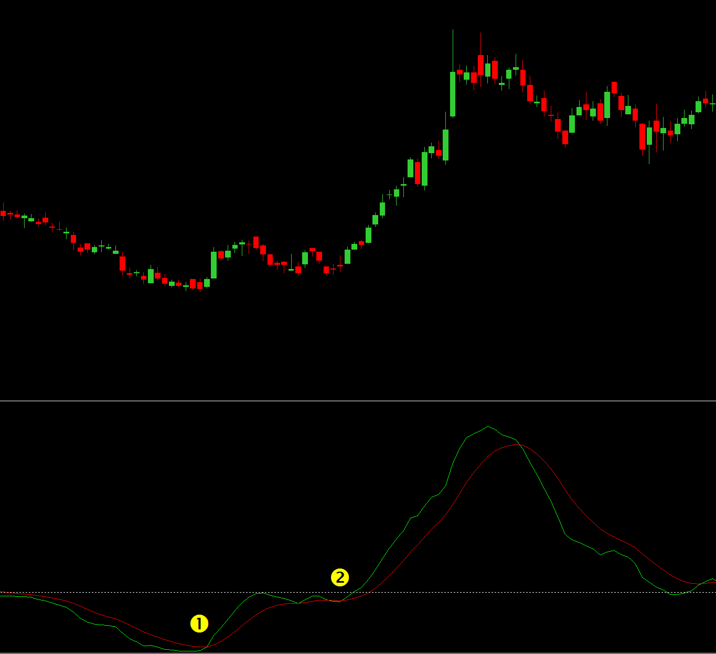716x654 pixels.
Task: Select the large red candle in left downtrend
Action: (123, 263)
